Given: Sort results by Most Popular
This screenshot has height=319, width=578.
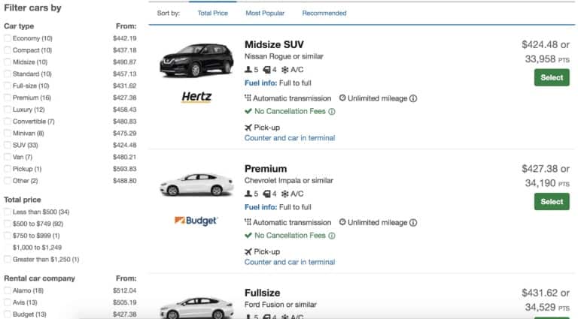Looking at the screenshot, I should click(x=265, y=14).
